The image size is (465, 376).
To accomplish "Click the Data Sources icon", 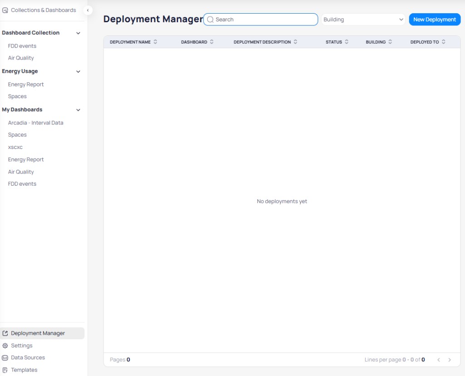I will [5, 358].
